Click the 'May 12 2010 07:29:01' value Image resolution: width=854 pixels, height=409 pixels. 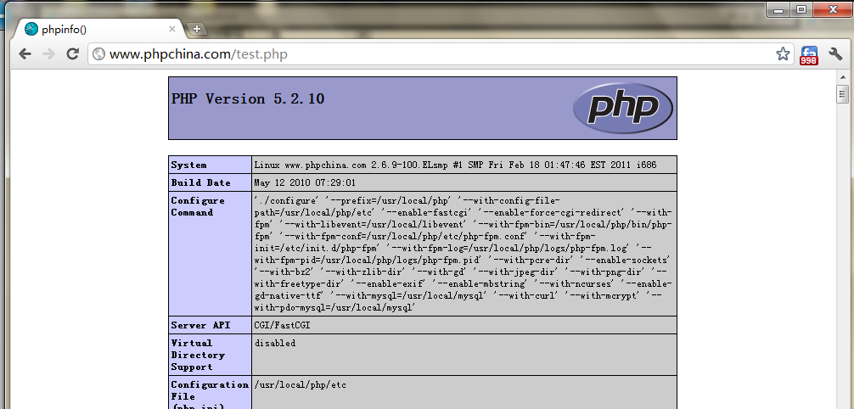[x=305, y=182]
